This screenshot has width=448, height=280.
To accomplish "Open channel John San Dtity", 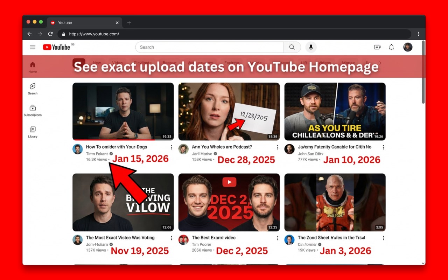I will [310, 154].
